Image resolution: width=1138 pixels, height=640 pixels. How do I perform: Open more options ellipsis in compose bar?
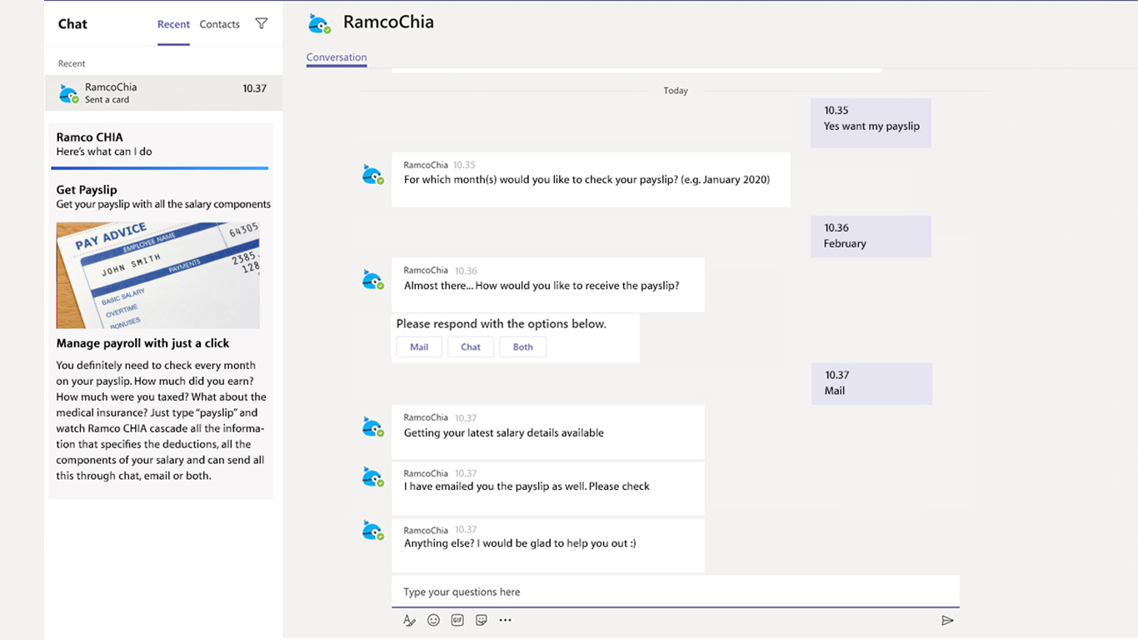[506, 620]
